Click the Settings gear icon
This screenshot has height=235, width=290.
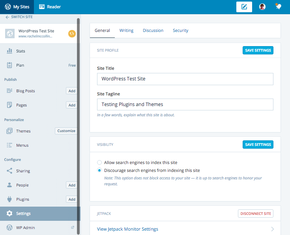[9, 213]
